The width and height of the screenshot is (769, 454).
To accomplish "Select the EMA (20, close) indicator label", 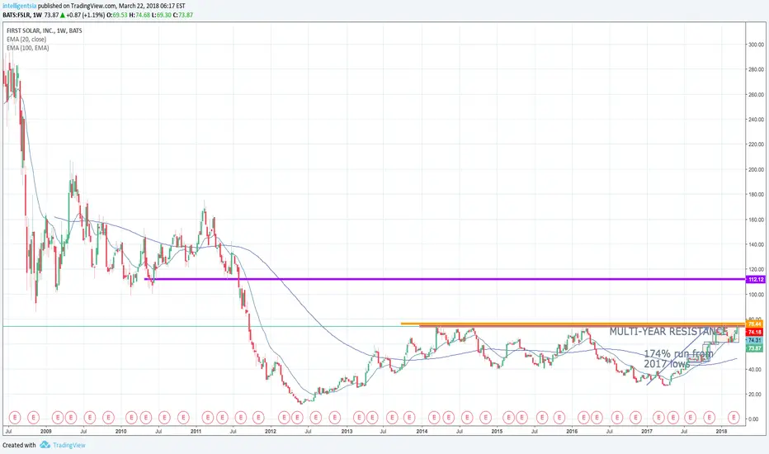I will coord(26,40).
